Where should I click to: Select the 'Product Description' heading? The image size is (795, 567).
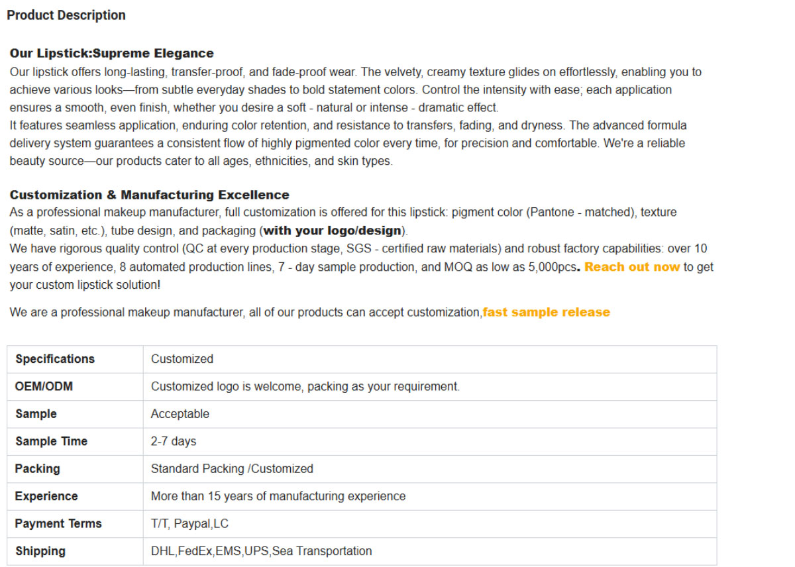point(66,15)
